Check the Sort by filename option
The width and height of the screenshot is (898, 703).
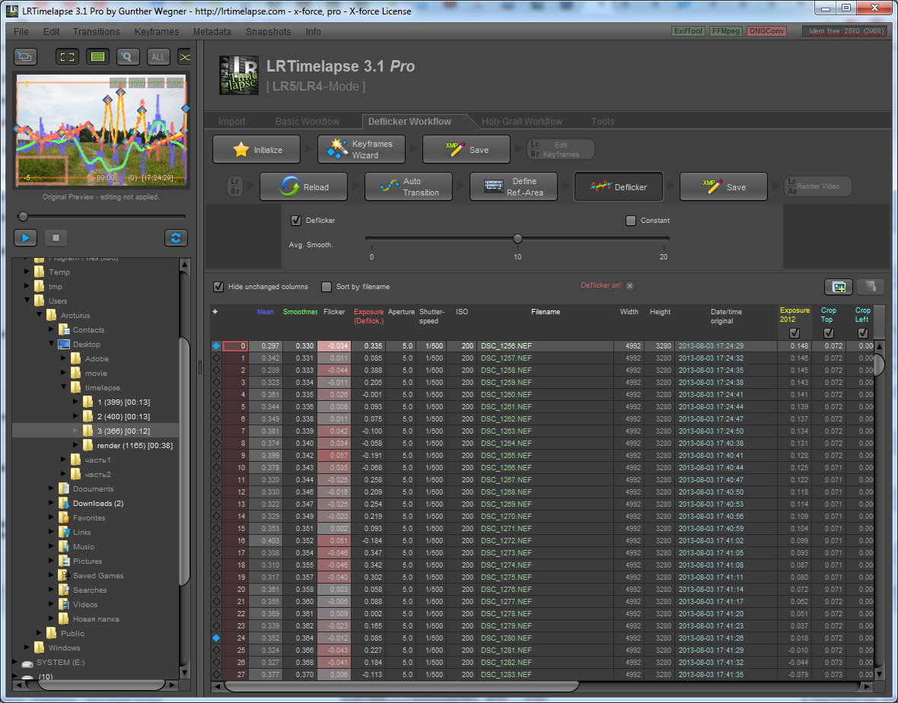(326, 287)
